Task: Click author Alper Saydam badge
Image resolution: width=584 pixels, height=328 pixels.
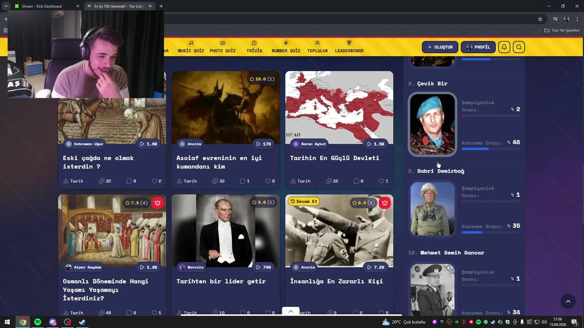Action: pos(84,267)
